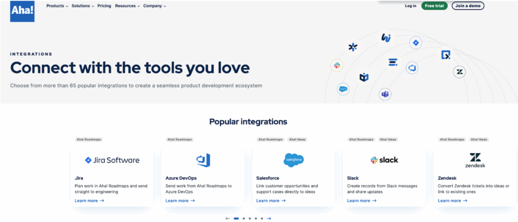Click 'Connect with the tools you love' headline
The image size is (518, 222).
tap(130, 68)
